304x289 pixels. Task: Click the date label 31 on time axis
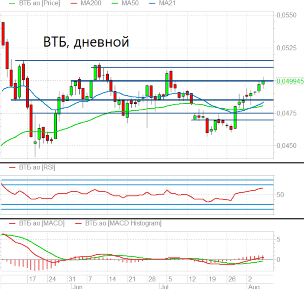(72, 279)
